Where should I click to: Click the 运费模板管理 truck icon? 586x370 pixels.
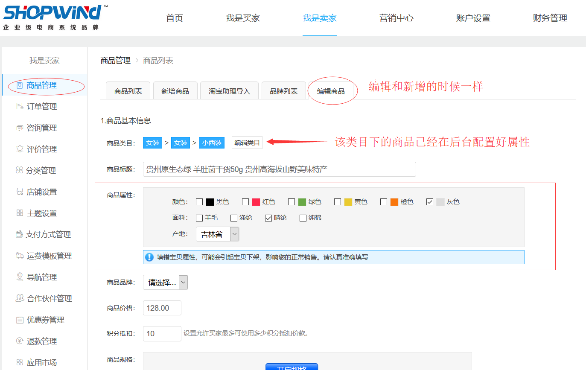point(20,256)
